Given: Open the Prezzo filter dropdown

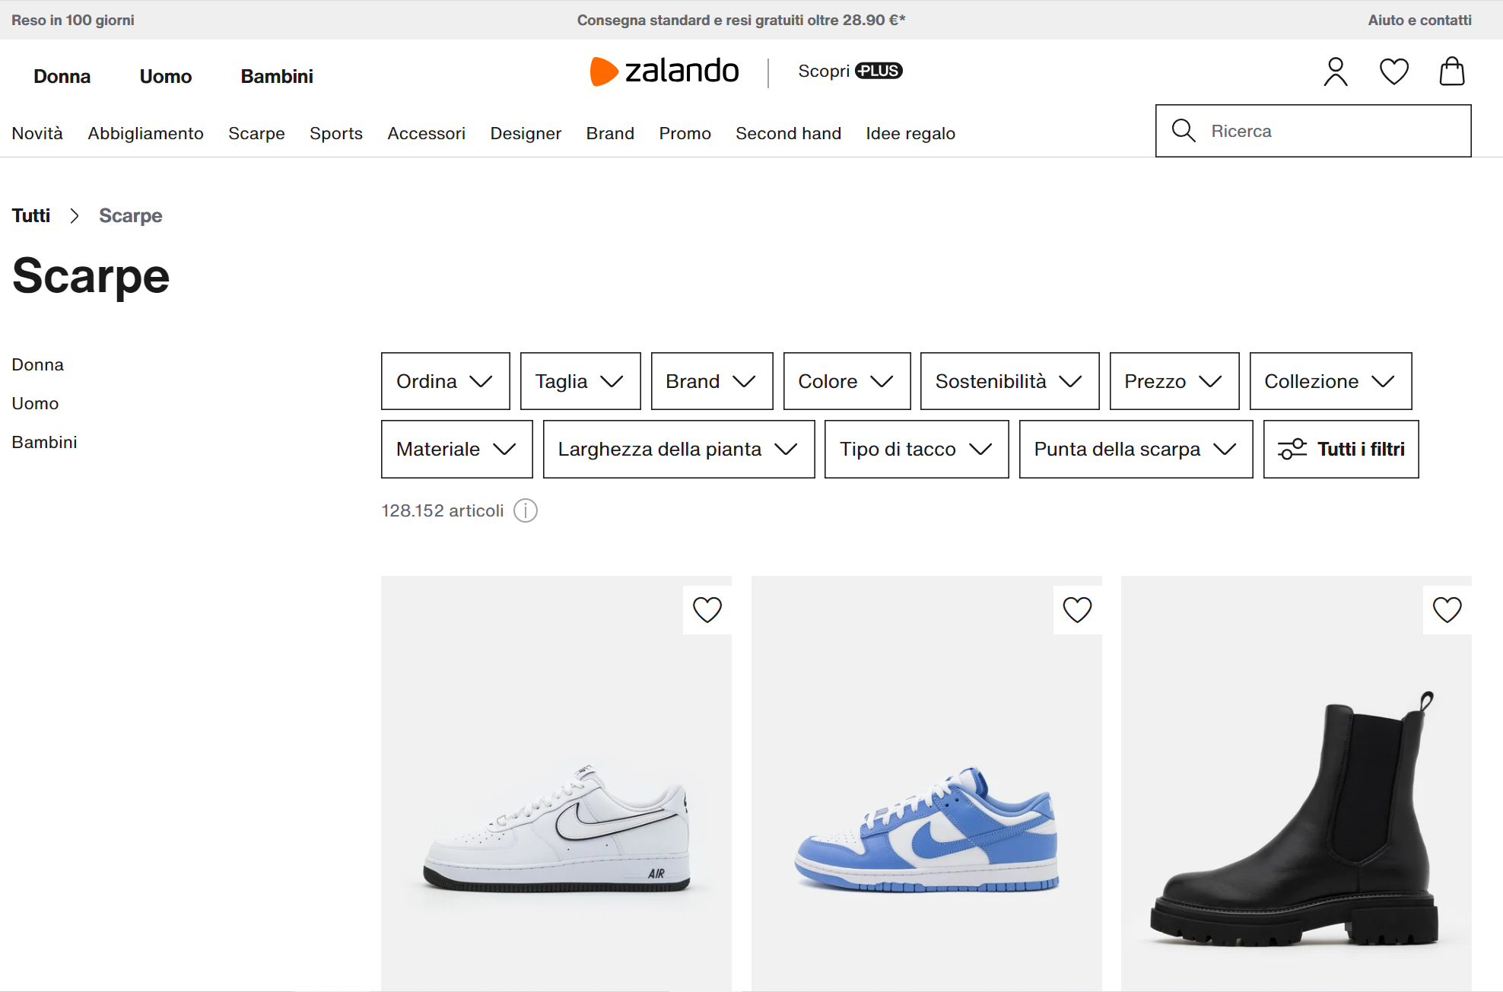Looking at the screenshot, I should click(1174, 381).
